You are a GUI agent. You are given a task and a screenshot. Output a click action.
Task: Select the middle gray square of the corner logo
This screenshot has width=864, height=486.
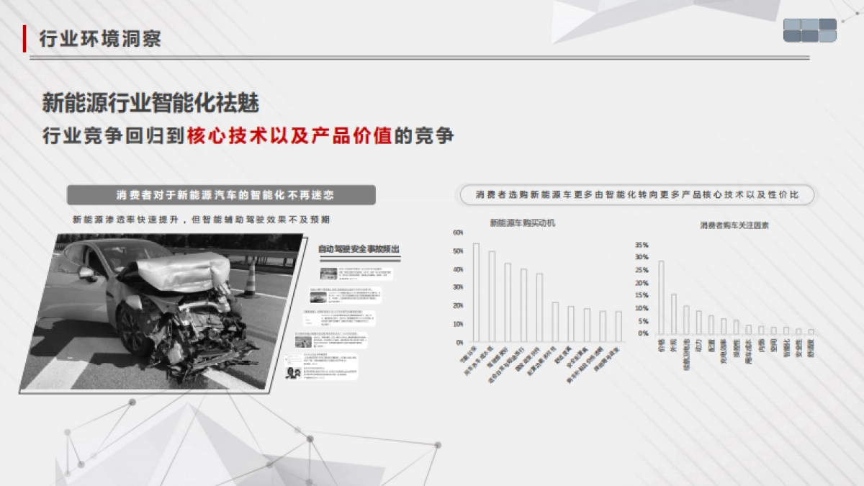point(810,25)
